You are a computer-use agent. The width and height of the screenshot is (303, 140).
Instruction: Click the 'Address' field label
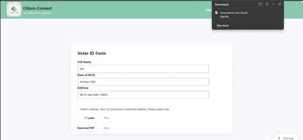[83, 88]
